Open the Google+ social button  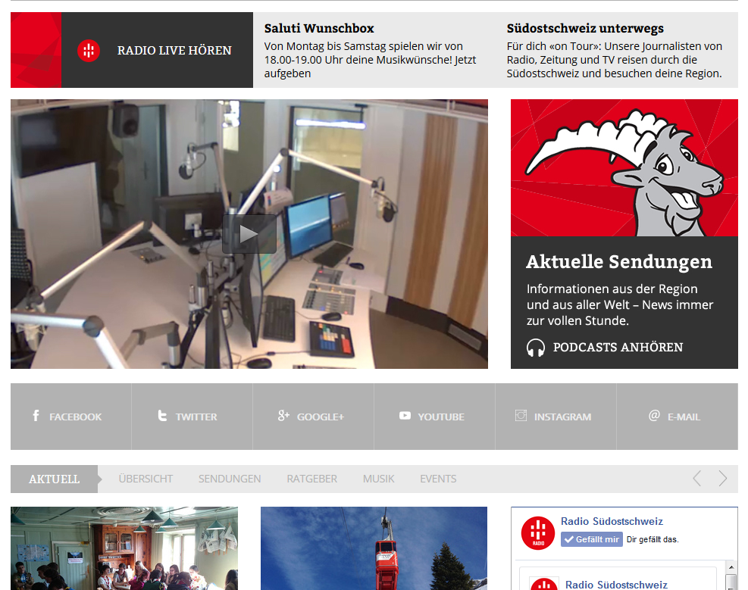click(314, 417)
